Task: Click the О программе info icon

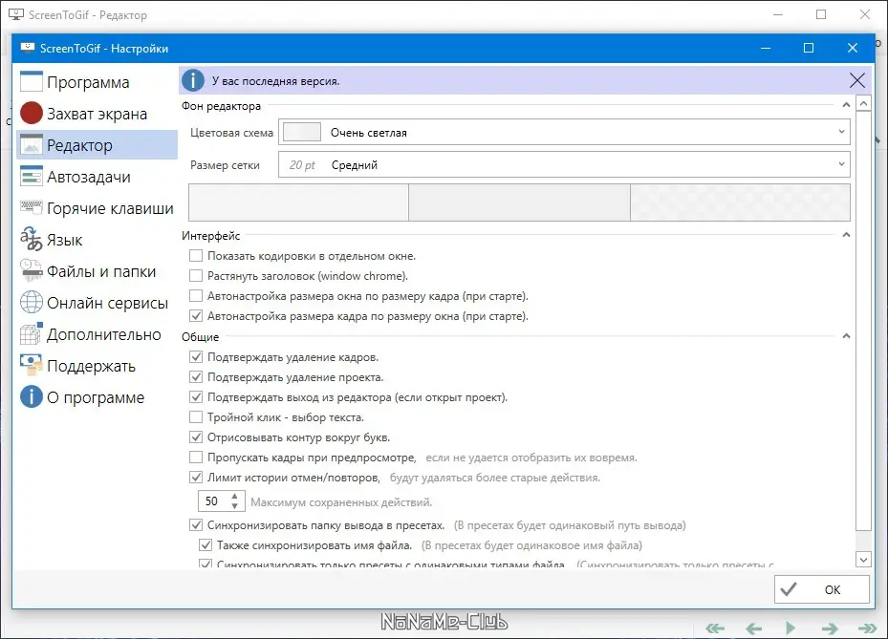Action: [32, 396]
